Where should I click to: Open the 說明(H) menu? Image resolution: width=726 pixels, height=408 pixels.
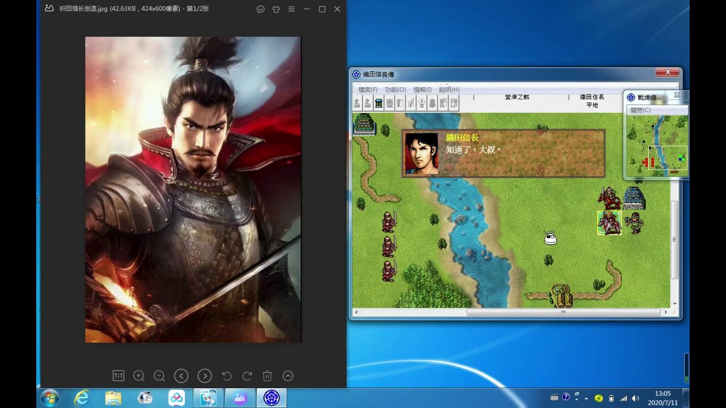[x=449, y=90]
